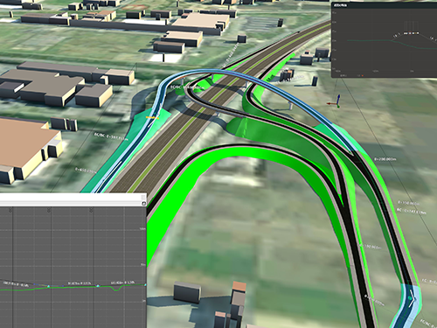Select the red-circled component in the cross section
Viewport: 437px width, 328px height.
coord(410,33)
